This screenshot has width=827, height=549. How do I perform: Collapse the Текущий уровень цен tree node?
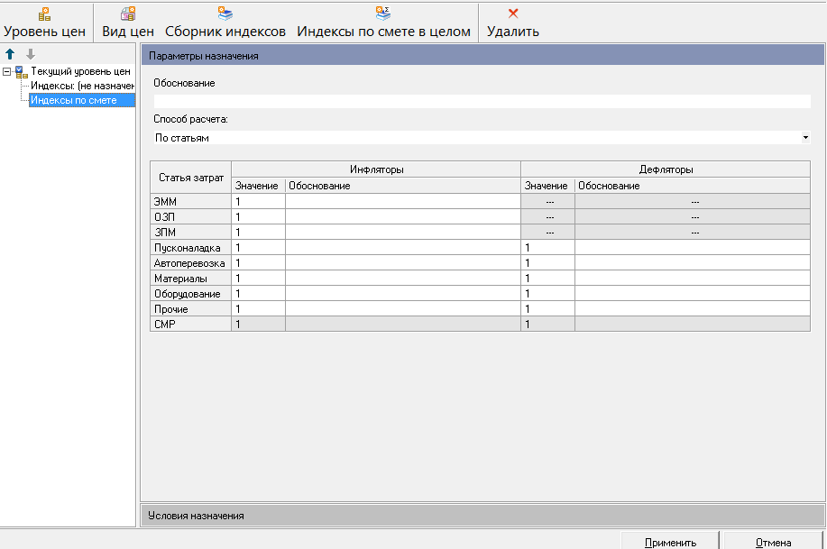pos(7,71)
